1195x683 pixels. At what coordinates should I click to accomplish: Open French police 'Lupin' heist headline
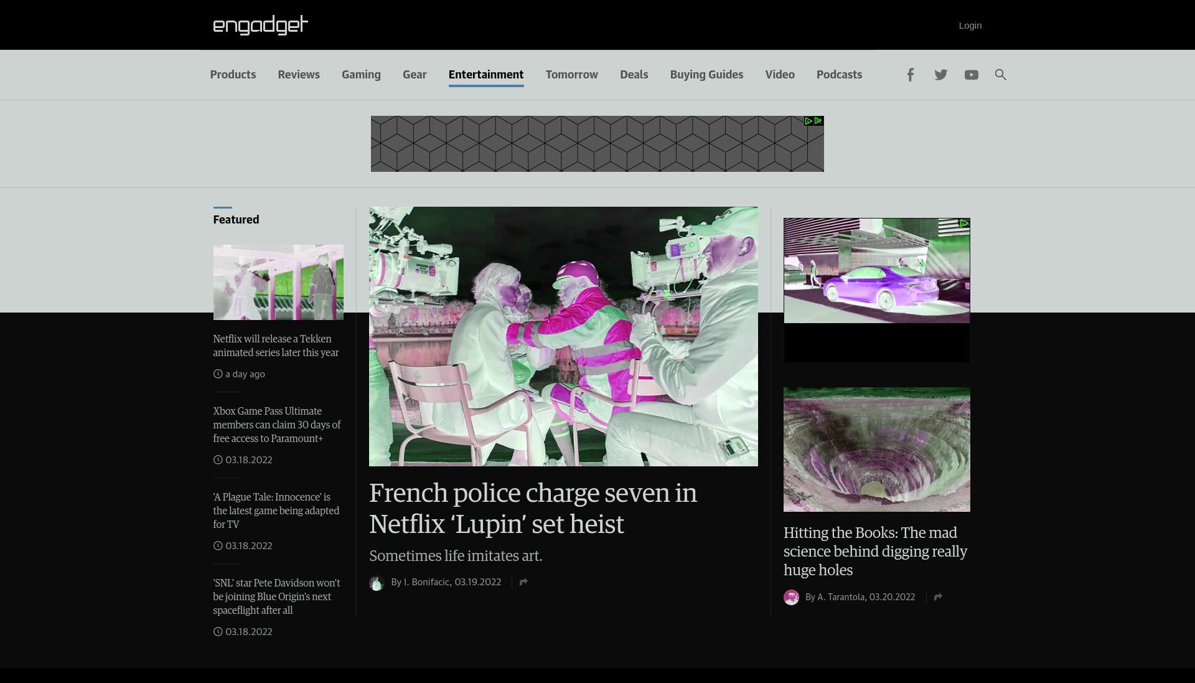coord(533,509)
